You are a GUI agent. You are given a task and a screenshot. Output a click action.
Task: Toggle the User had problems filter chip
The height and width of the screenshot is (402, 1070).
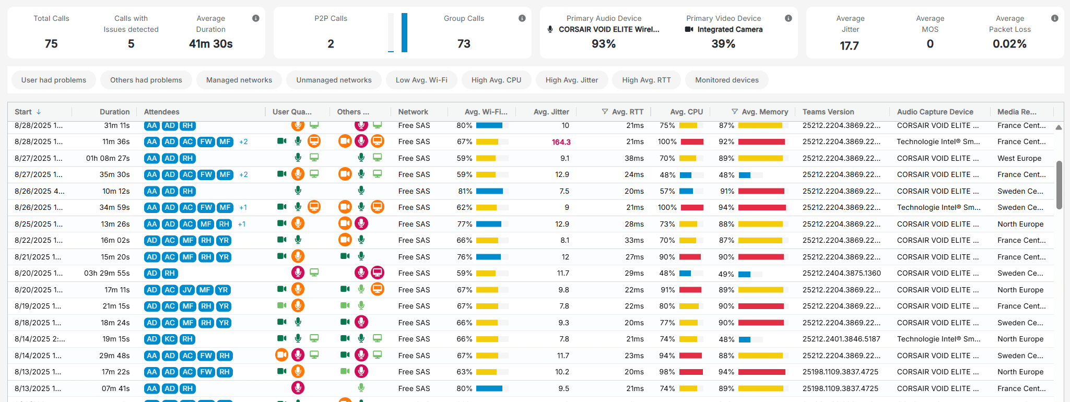pyautogui.click(x=54, y=80)
